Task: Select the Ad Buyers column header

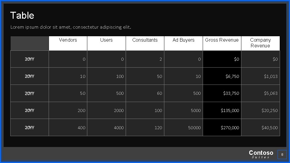Action: coord(183,43)
